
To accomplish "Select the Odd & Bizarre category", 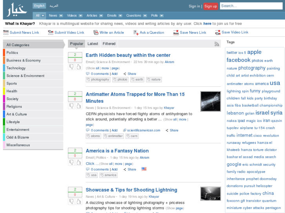I will click(x=33, y=137).
